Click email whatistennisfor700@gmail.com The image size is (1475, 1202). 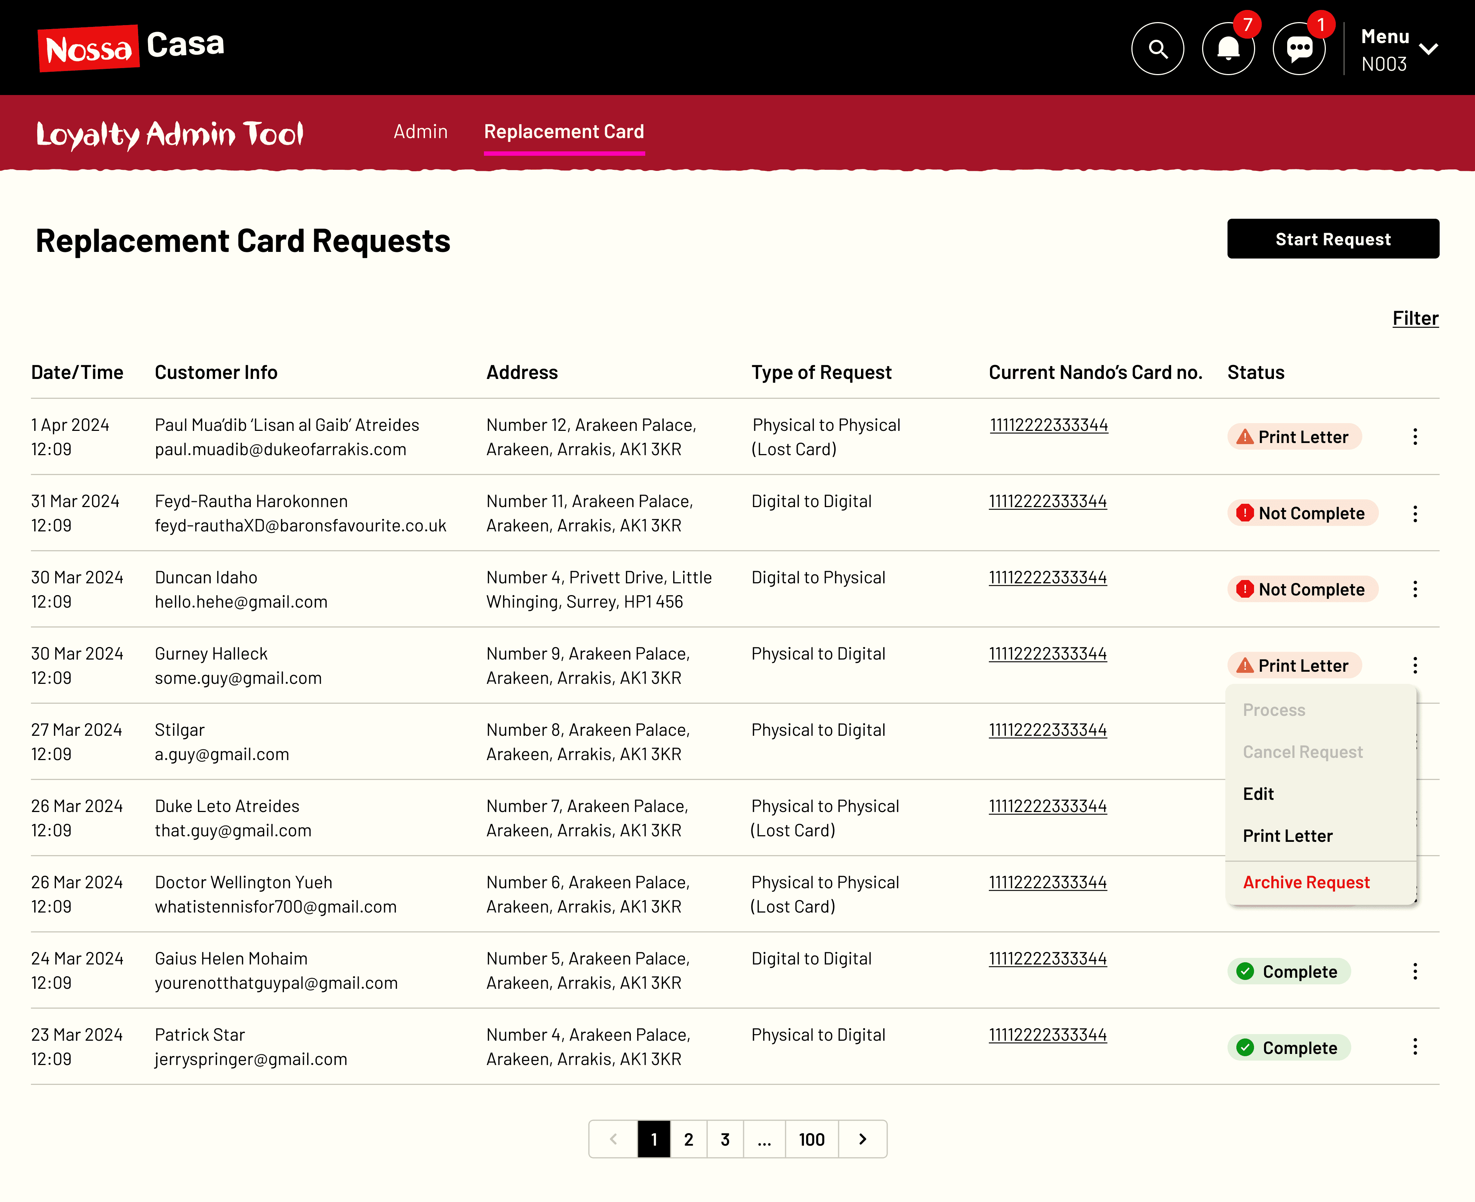click(x=275, y=906)
